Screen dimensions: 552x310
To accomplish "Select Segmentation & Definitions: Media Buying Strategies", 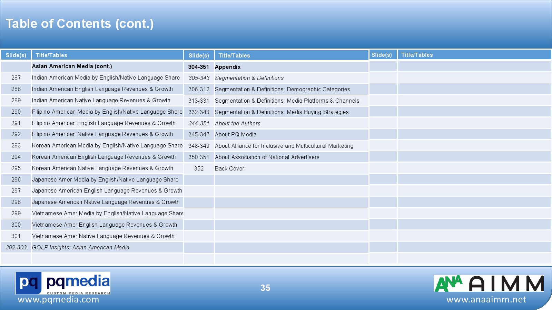I will point(282,112).
